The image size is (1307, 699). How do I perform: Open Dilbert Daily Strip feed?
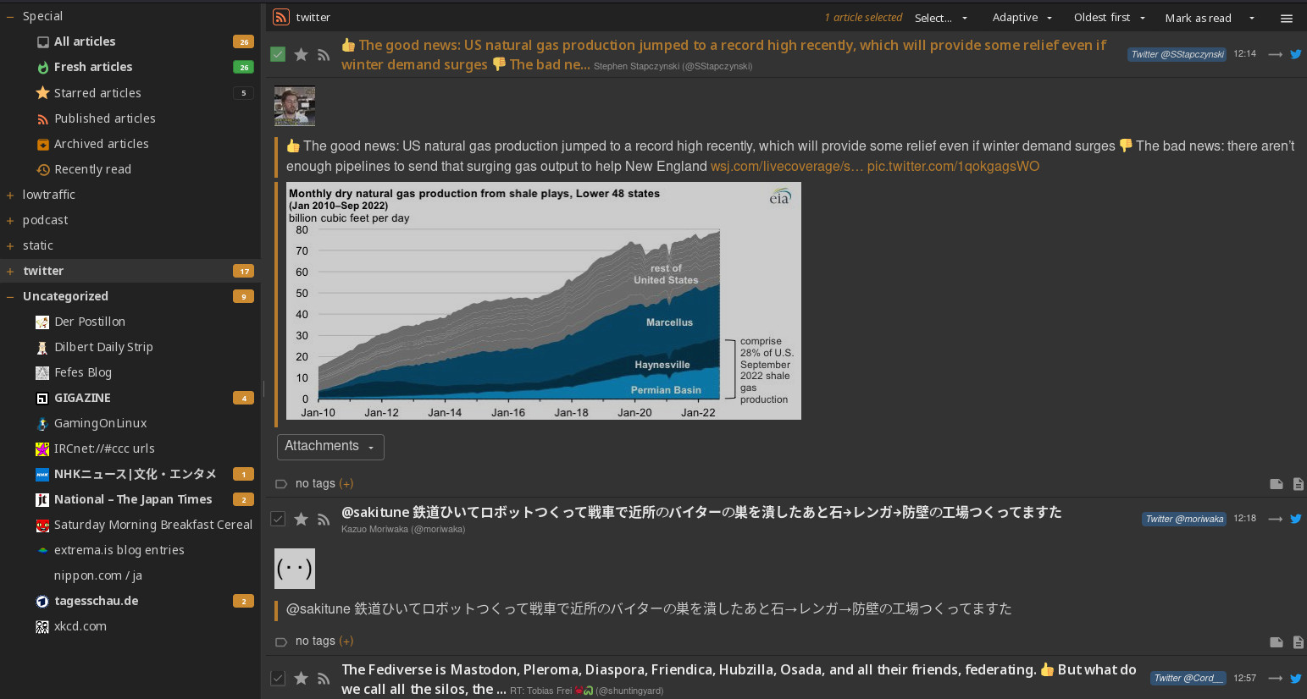coord(103,347)
